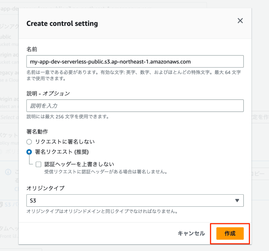Click the orange 作成 button

point(230,233)
